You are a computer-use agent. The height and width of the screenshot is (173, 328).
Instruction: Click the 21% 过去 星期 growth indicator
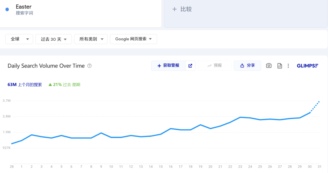(64, 85)
